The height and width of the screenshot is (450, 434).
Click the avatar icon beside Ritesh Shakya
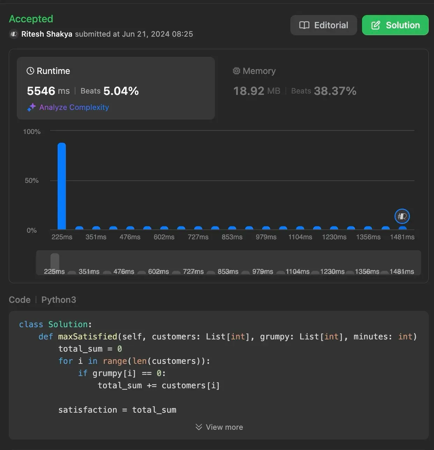pyautogui.click(x=14, y=34)
